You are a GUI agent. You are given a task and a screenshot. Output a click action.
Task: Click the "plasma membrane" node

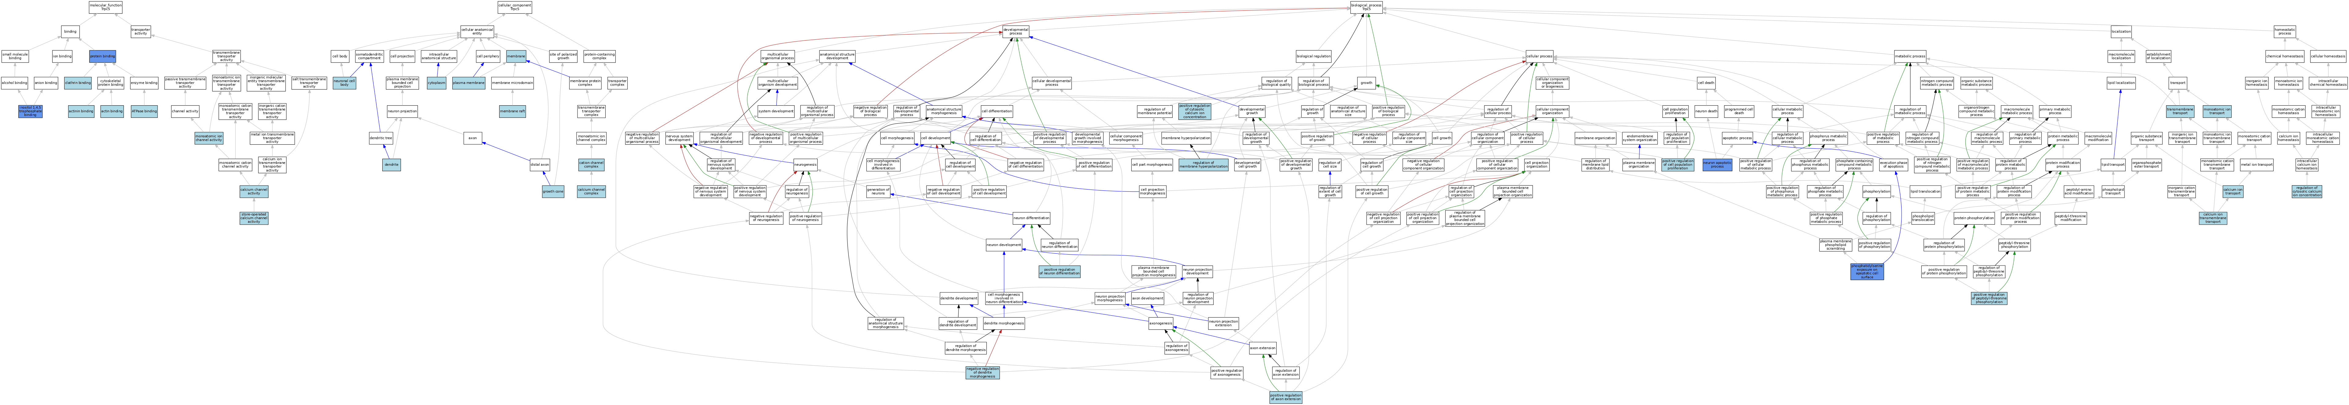pos(469,83)
